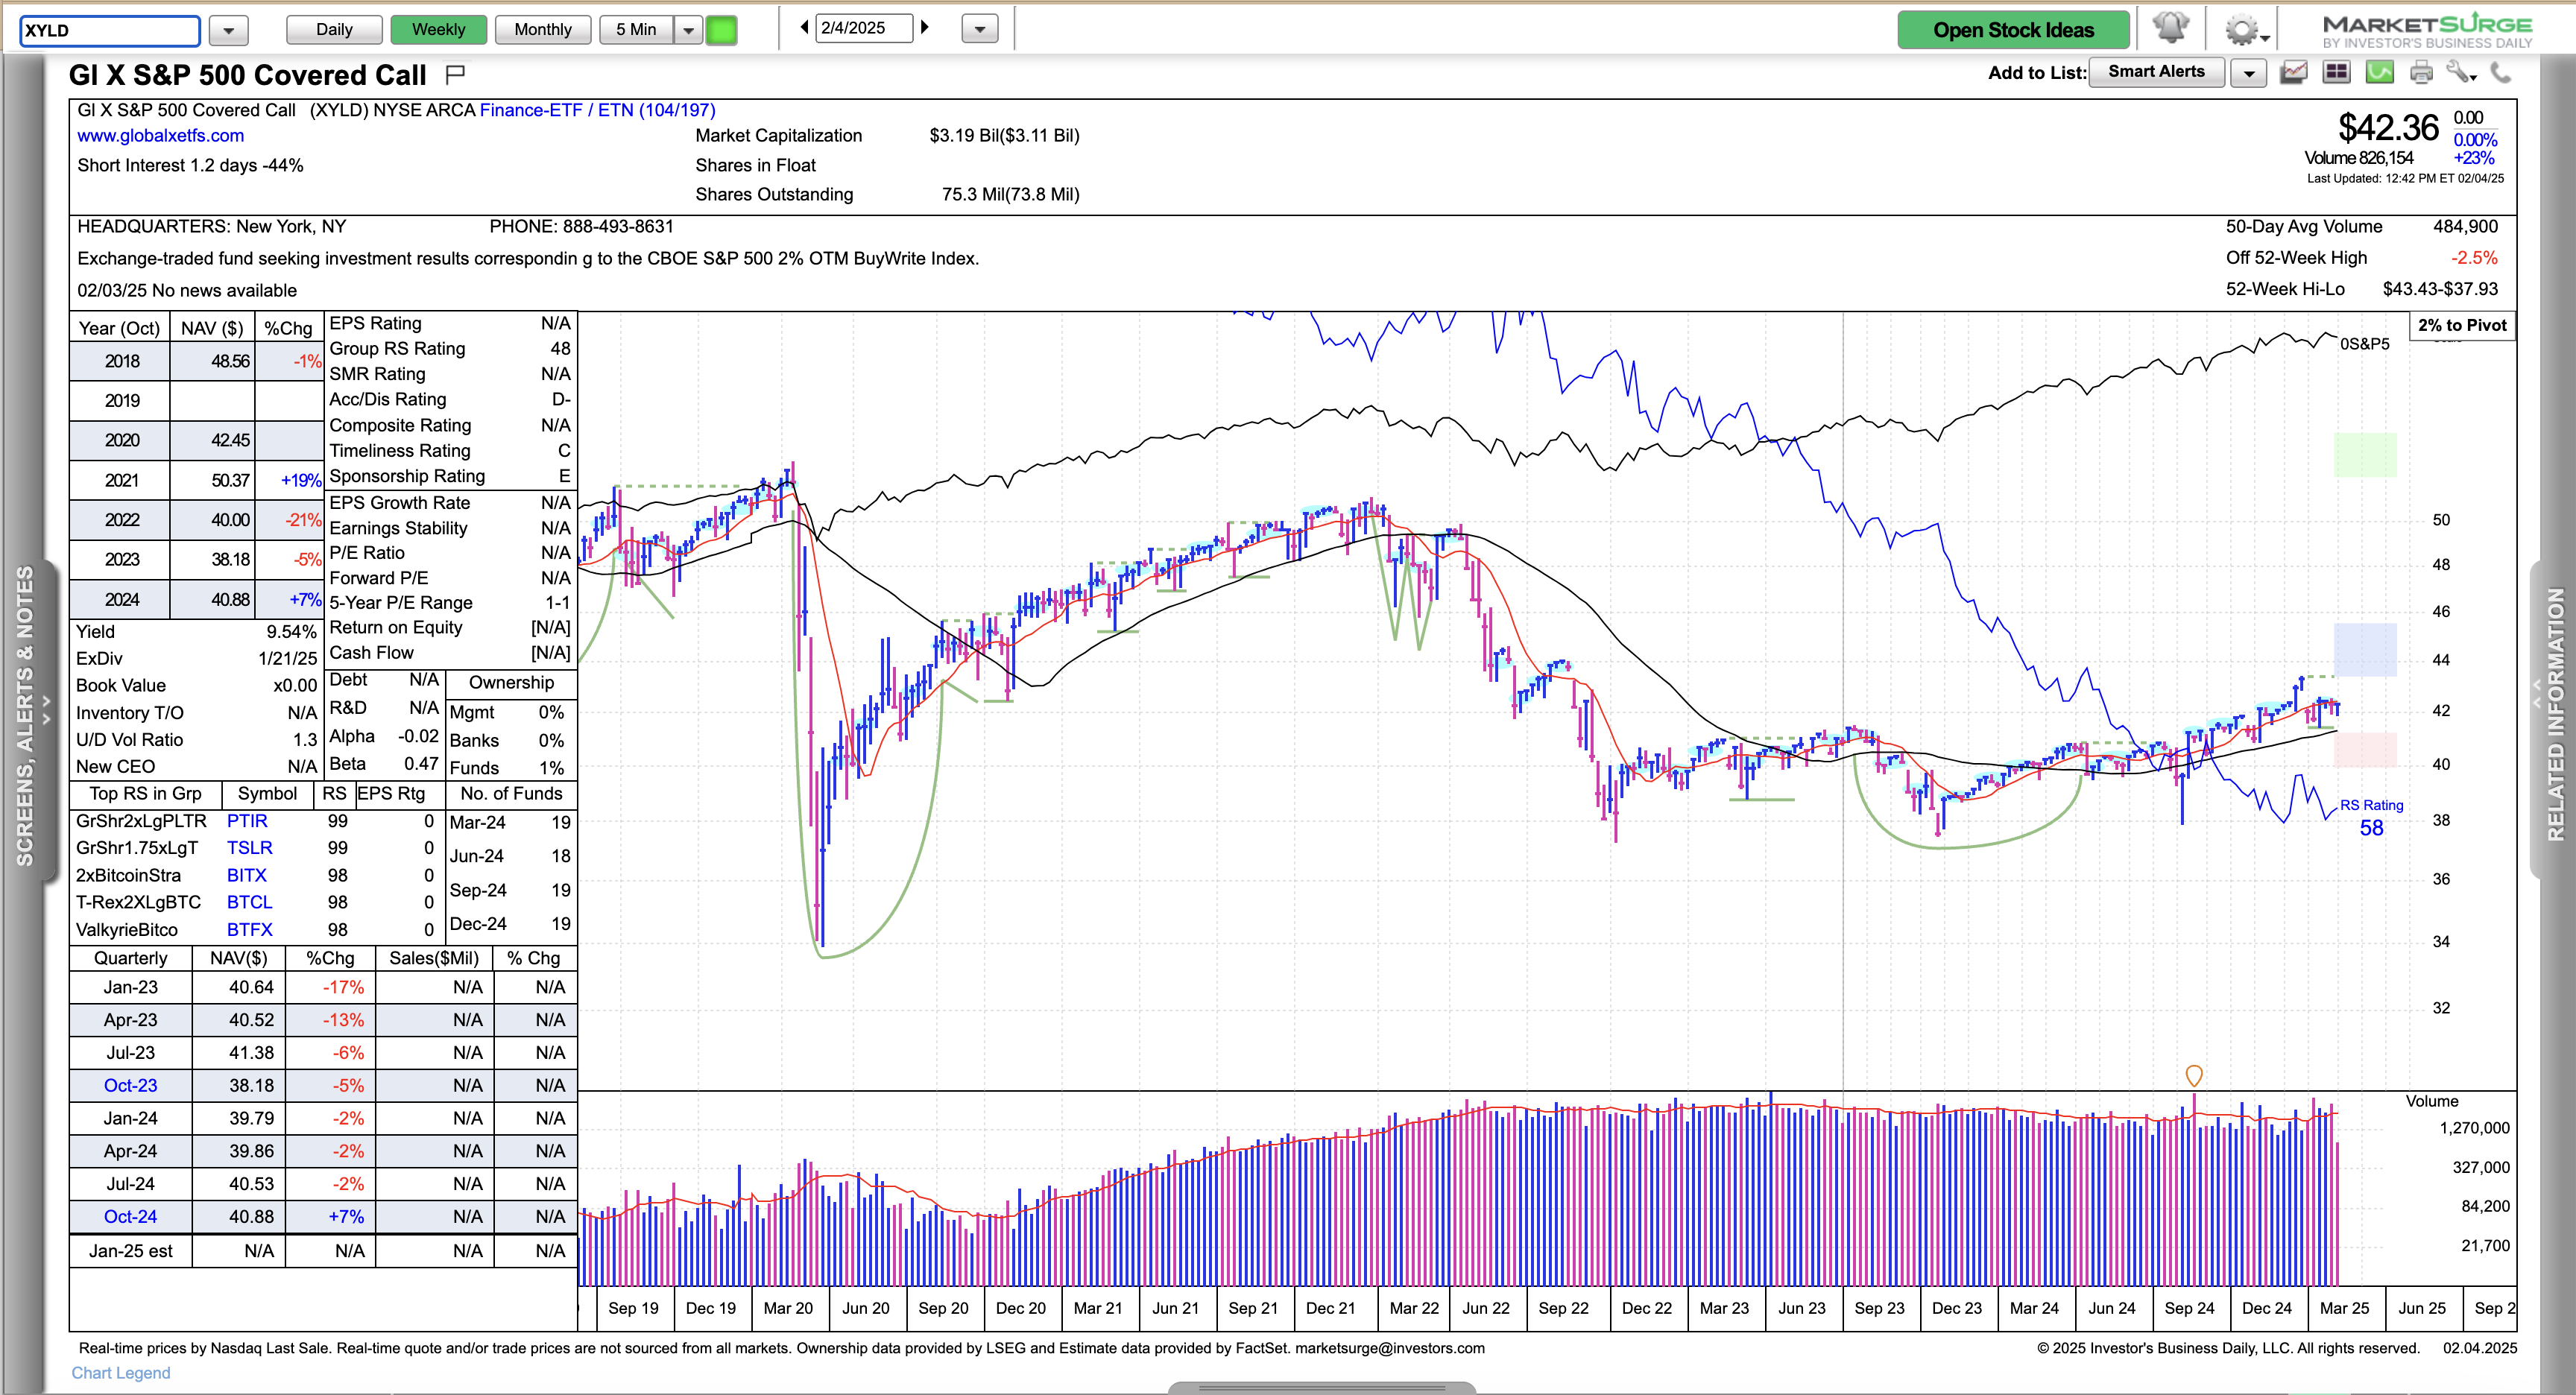
Task: Click the phone support icon
Action: 2501,72
